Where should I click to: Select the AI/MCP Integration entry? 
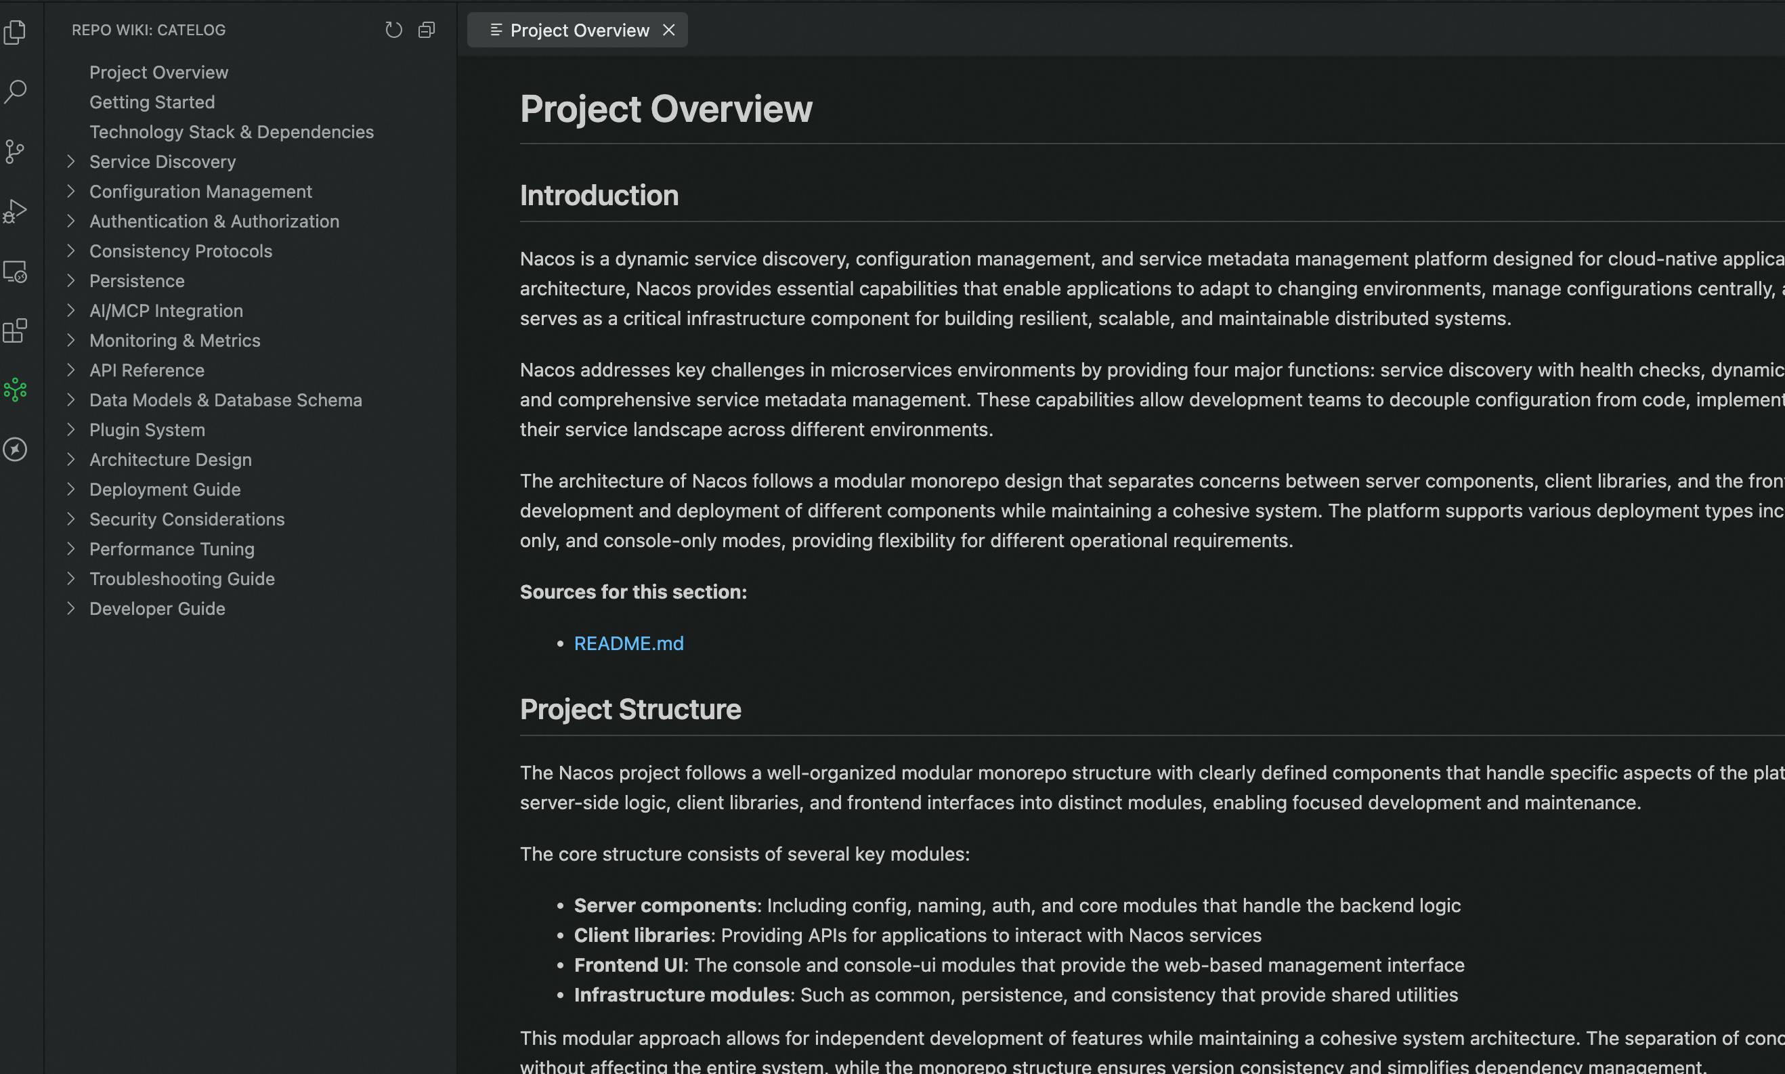(x=167, y=310)
